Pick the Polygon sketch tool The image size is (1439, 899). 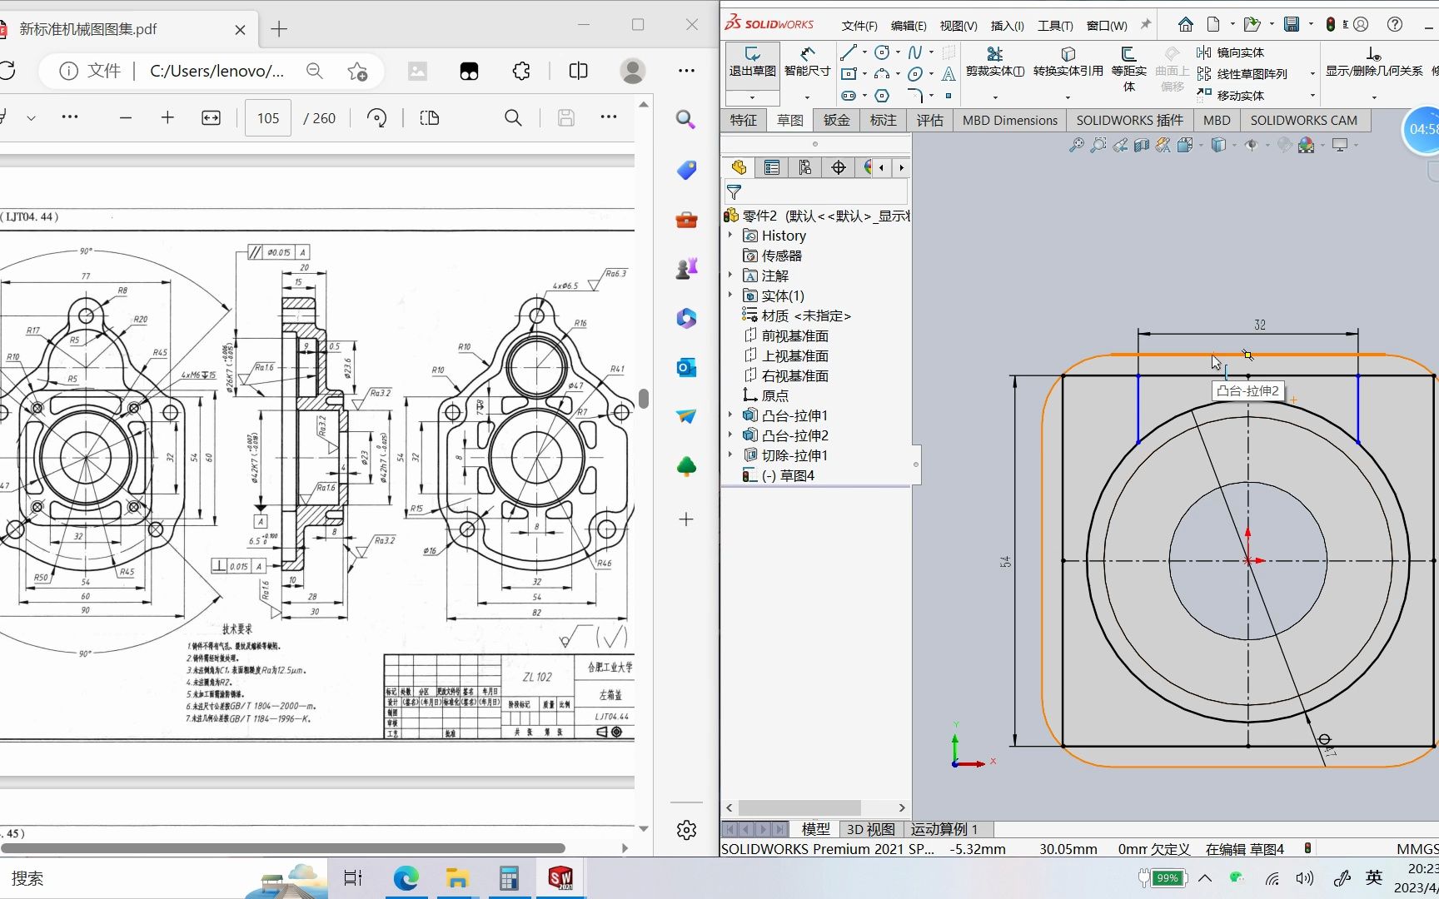pos(882,96)
